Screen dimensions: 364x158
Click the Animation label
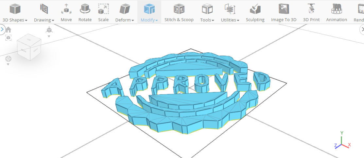[x=337, y=20]
